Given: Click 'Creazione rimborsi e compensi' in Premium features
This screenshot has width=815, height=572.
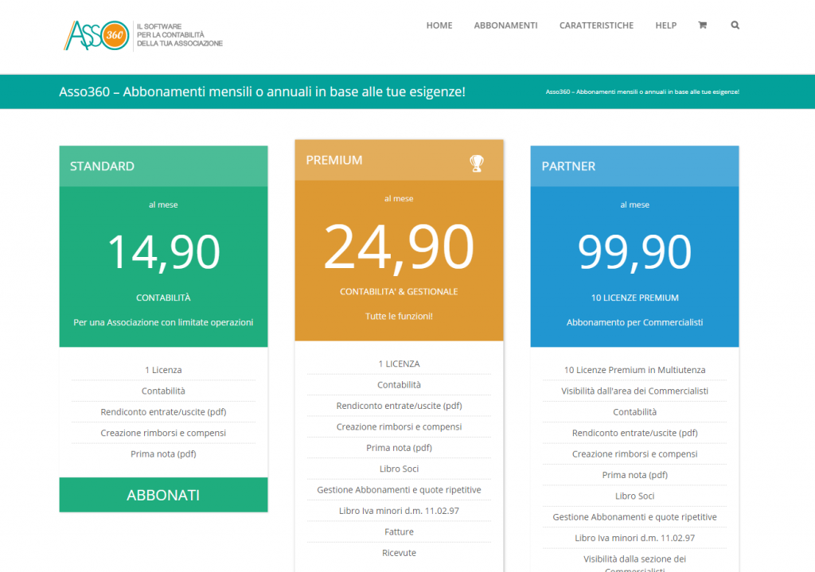Looking at the screenshot, I should [399, 426].
